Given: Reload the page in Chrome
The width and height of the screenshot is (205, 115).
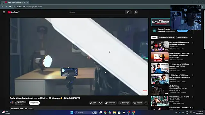Looking at the screenshot, I should pyautogui.click(x=10, y=7).
